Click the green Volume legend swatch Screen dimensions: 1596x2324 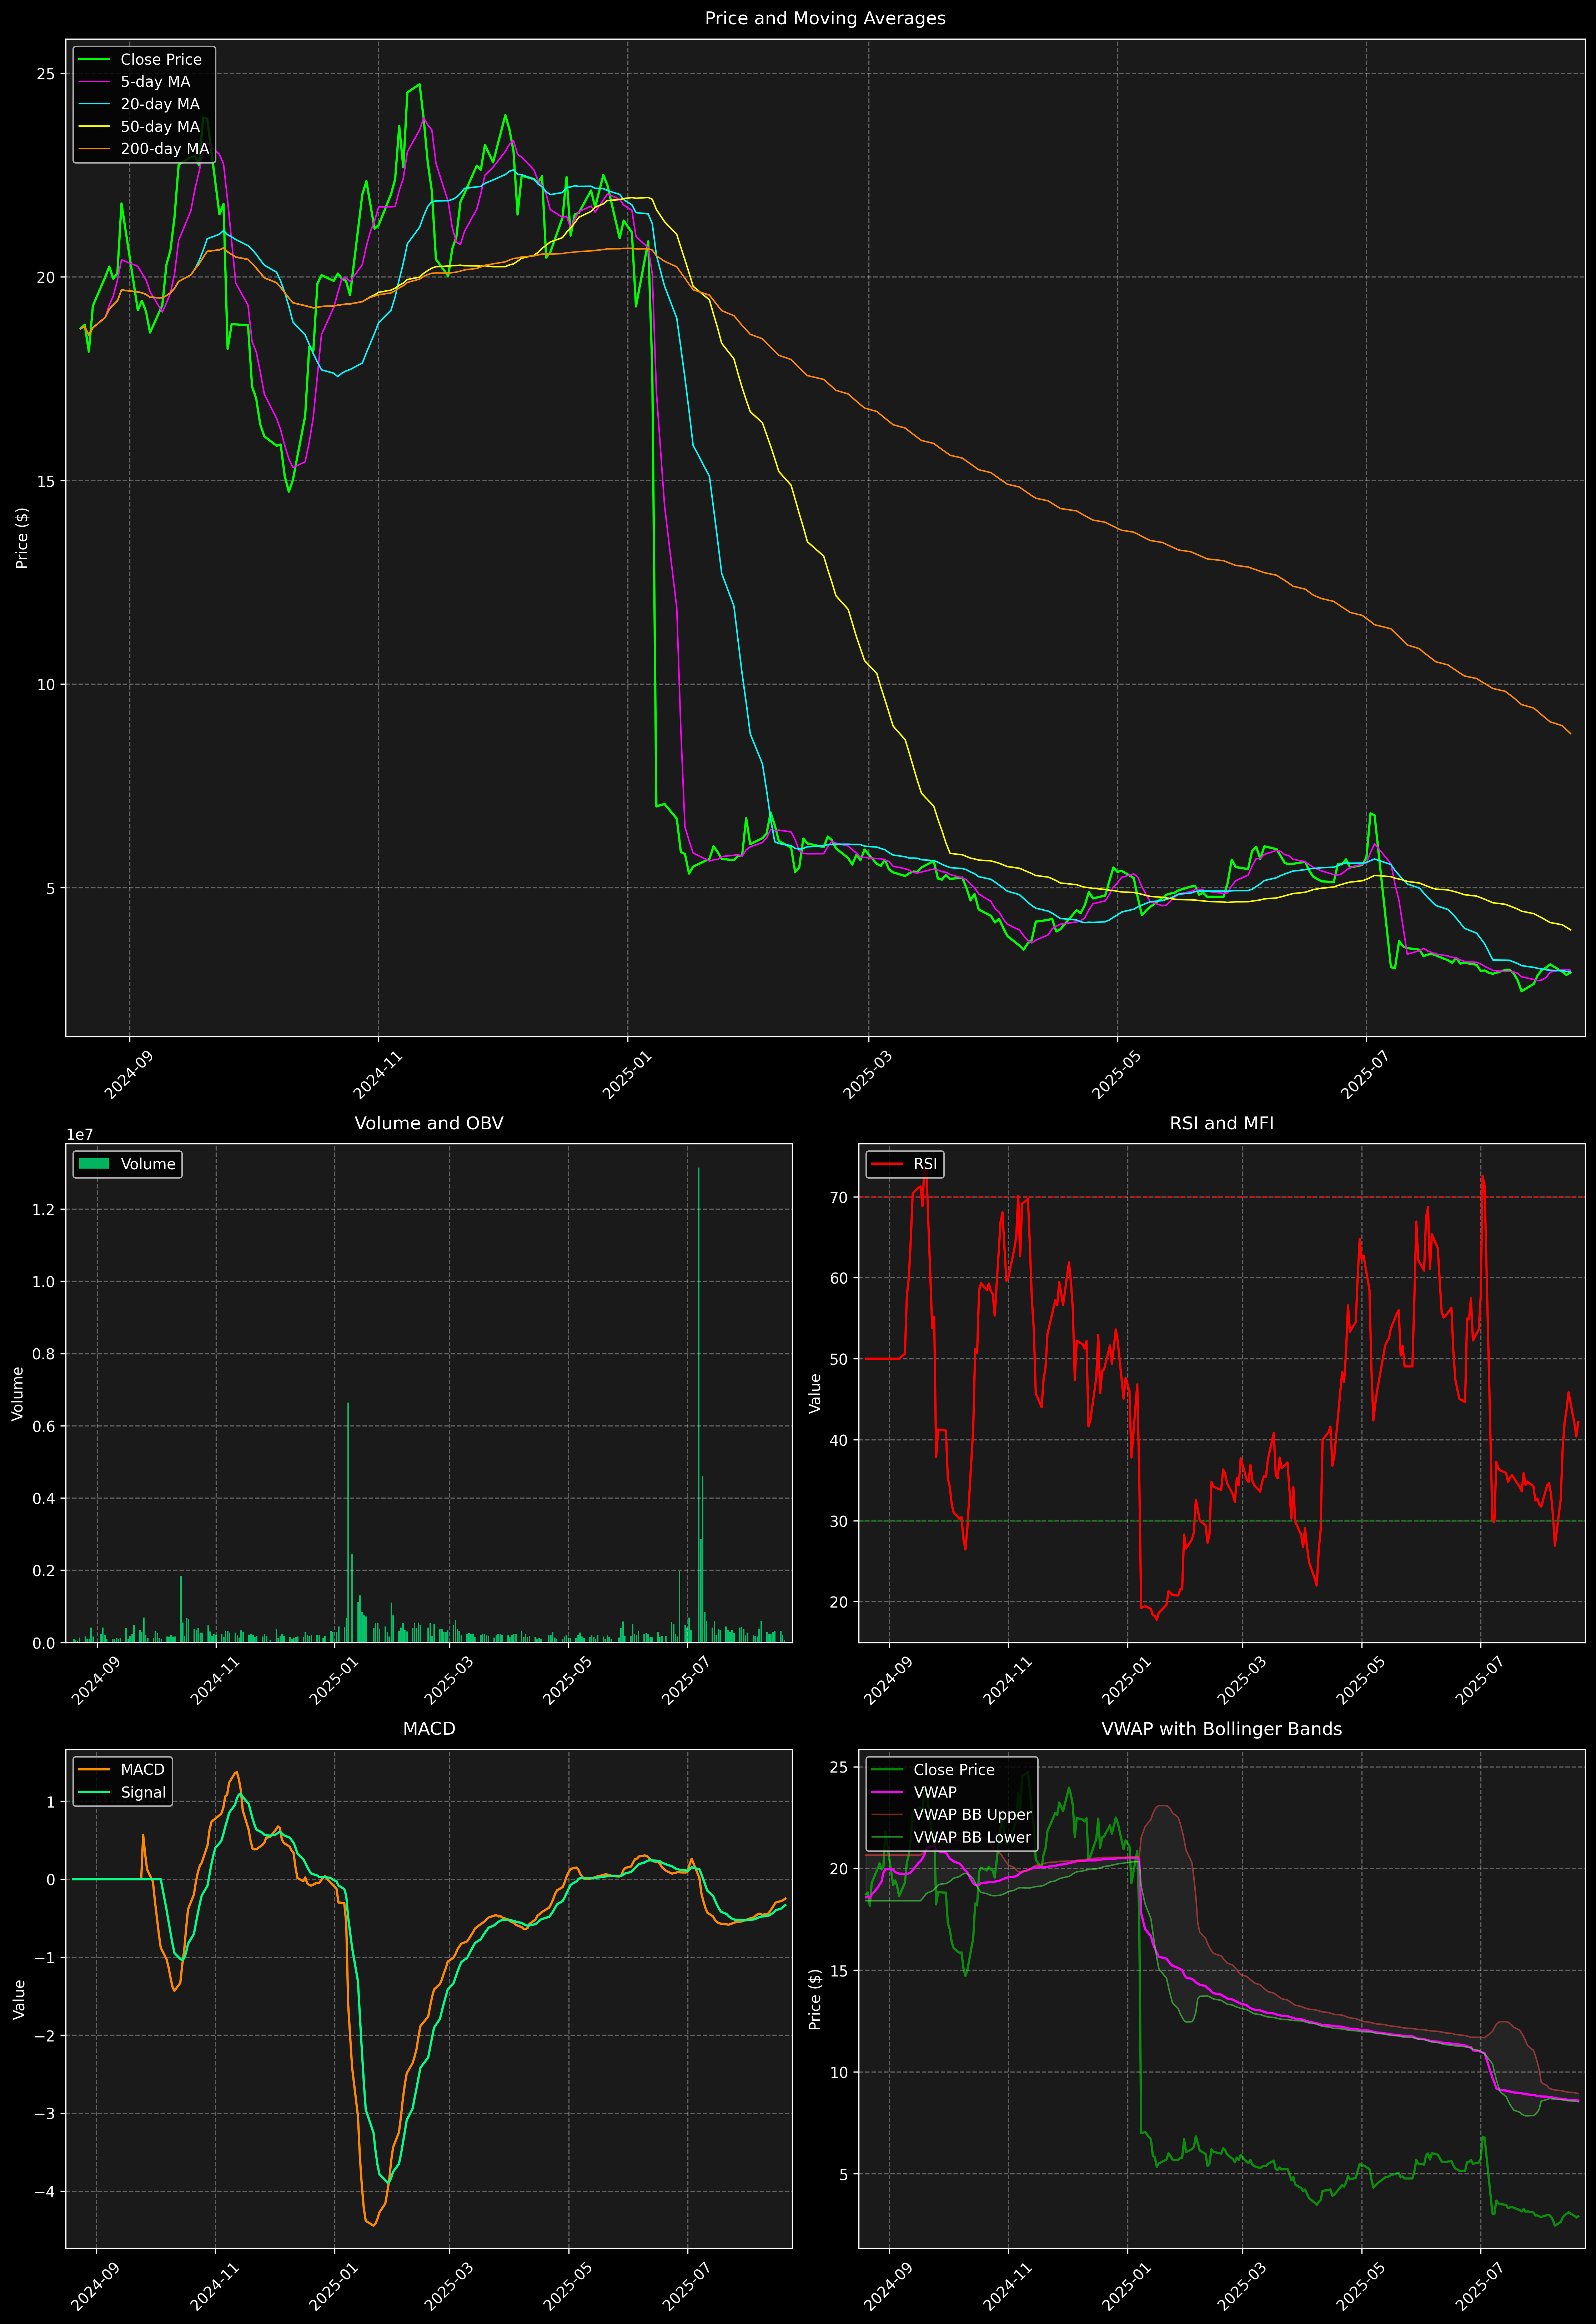[x=94, y=1164]
